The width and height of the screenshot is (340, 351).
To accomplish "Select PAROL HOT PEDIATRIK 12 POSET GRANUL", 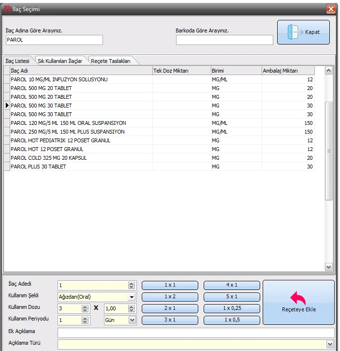I will click(159, 140).
